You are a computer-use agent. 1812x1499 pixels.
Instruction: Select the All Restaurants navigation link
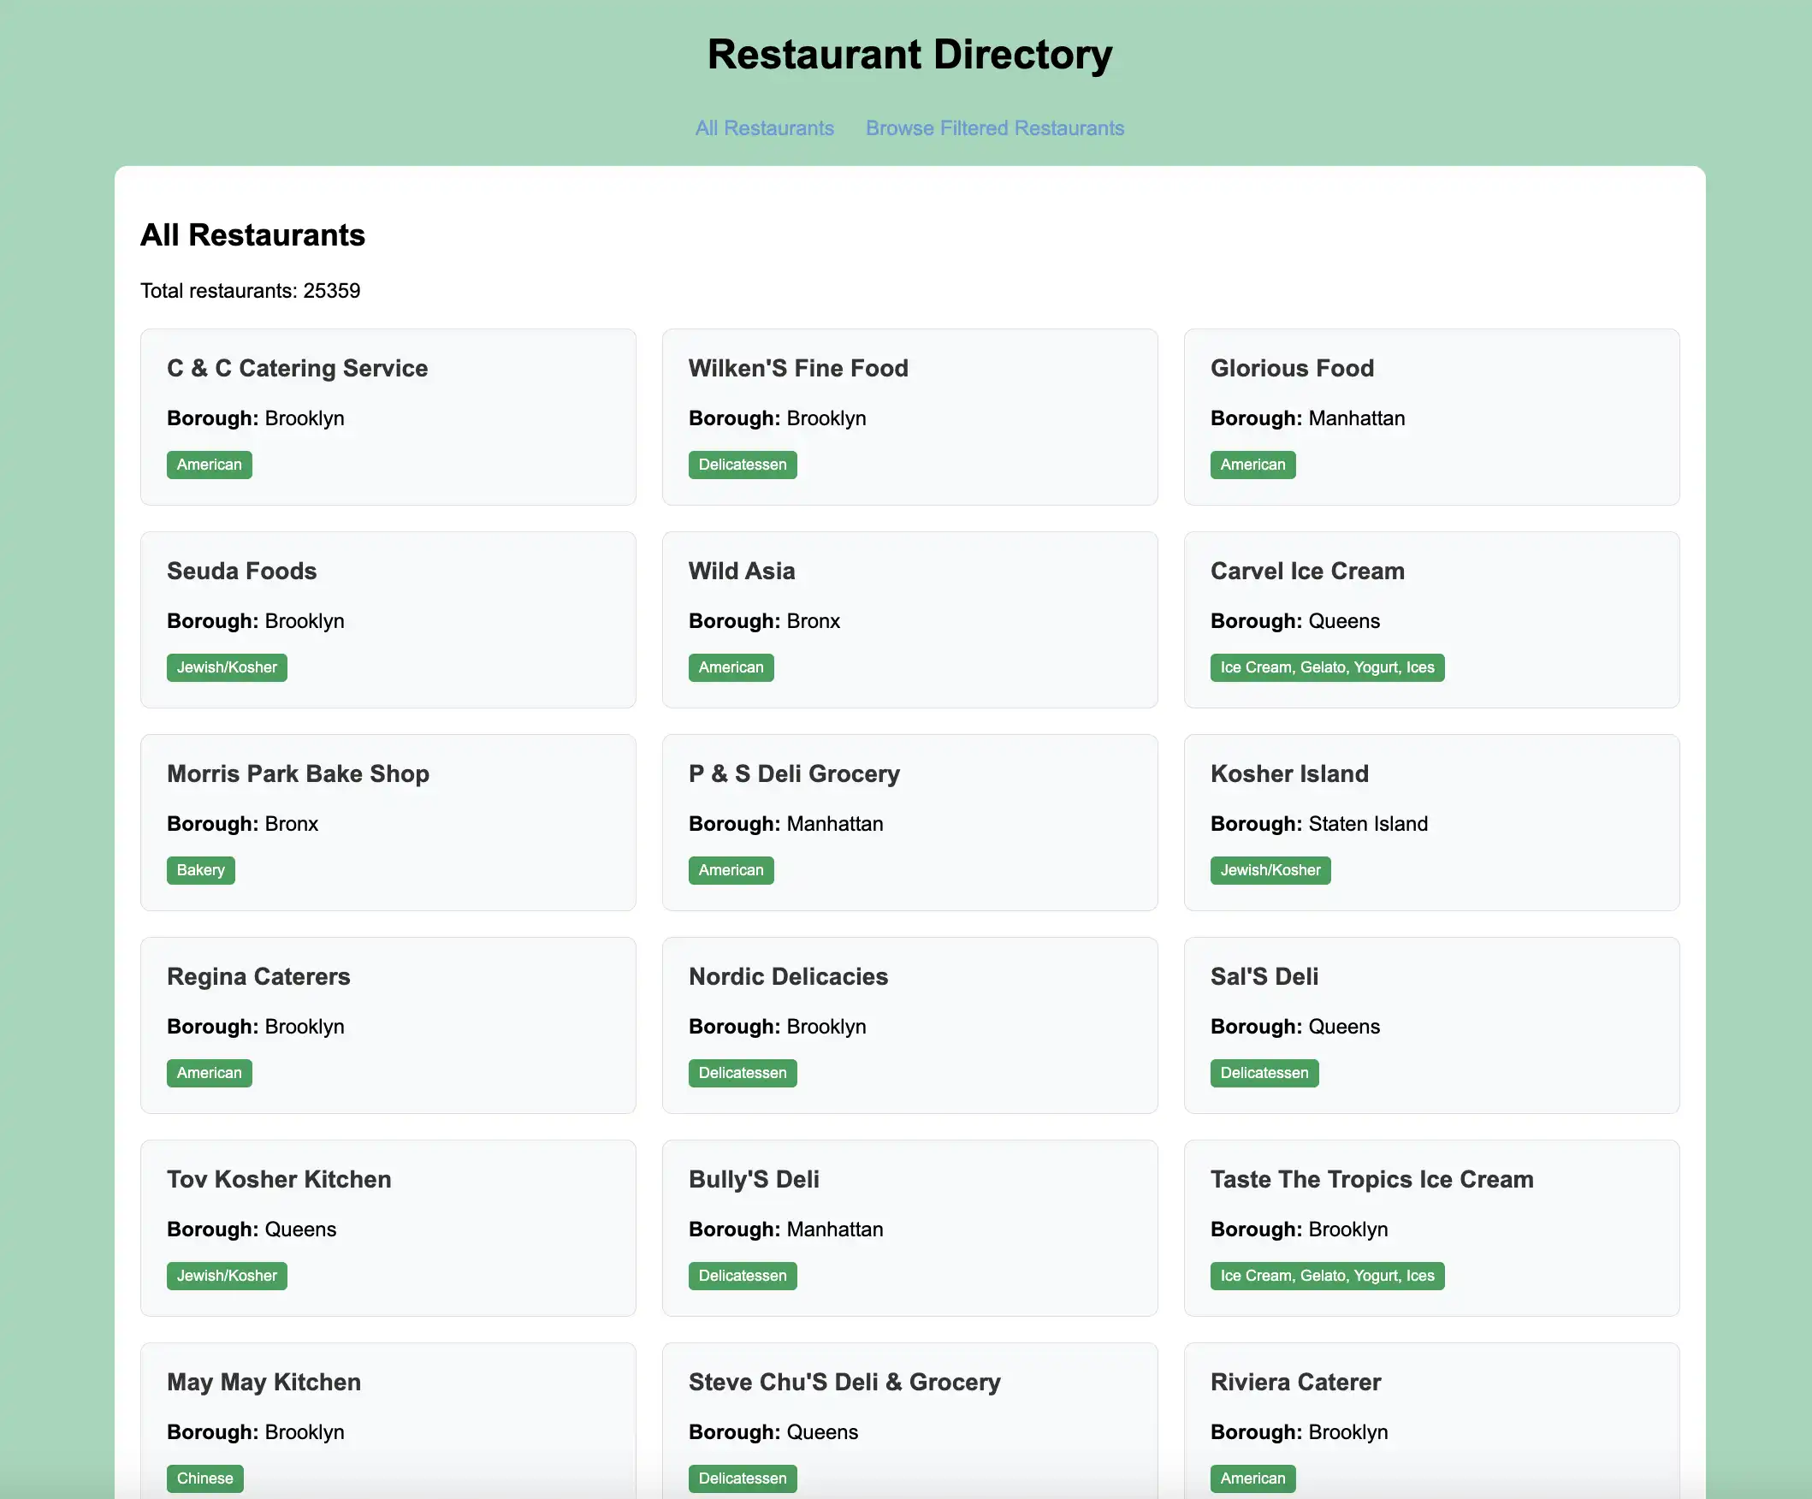pos(765,127)
